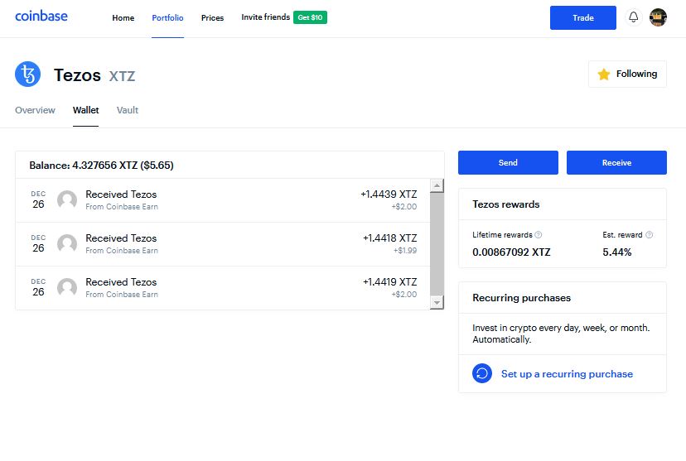Click the Get $10 badge
Viewport: 686px width, 461px height.
[310, 17]
